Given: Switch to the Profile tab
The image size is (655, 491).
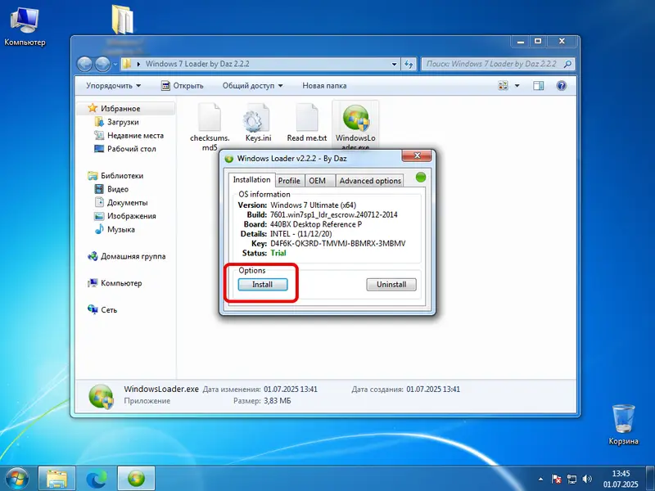Looking at the screenshot, I should [289, 180].
